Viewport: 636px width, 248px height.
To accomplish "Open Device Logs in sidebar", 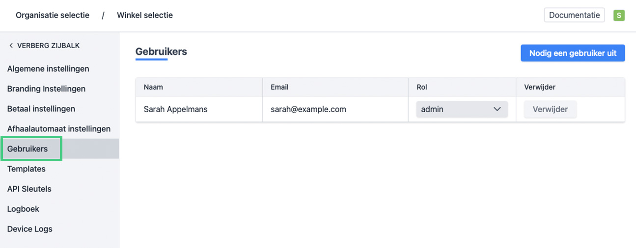I will pyautogui.click(x=30, y=229).
